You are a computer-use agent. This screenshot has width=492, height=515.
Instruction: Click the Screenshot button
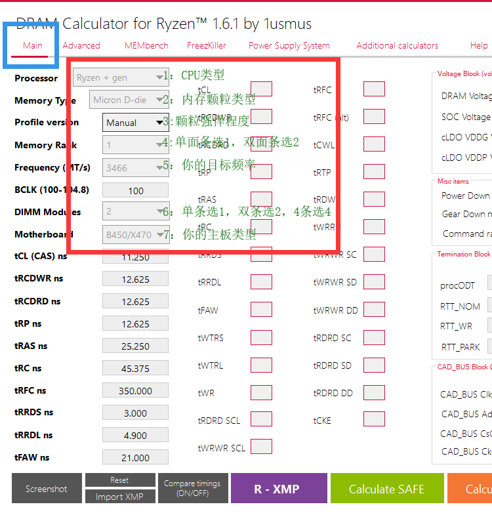(47, 488)
